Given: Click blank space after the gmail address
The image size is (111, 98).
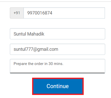Looking at the screenshot, I should tap(81, 49).
